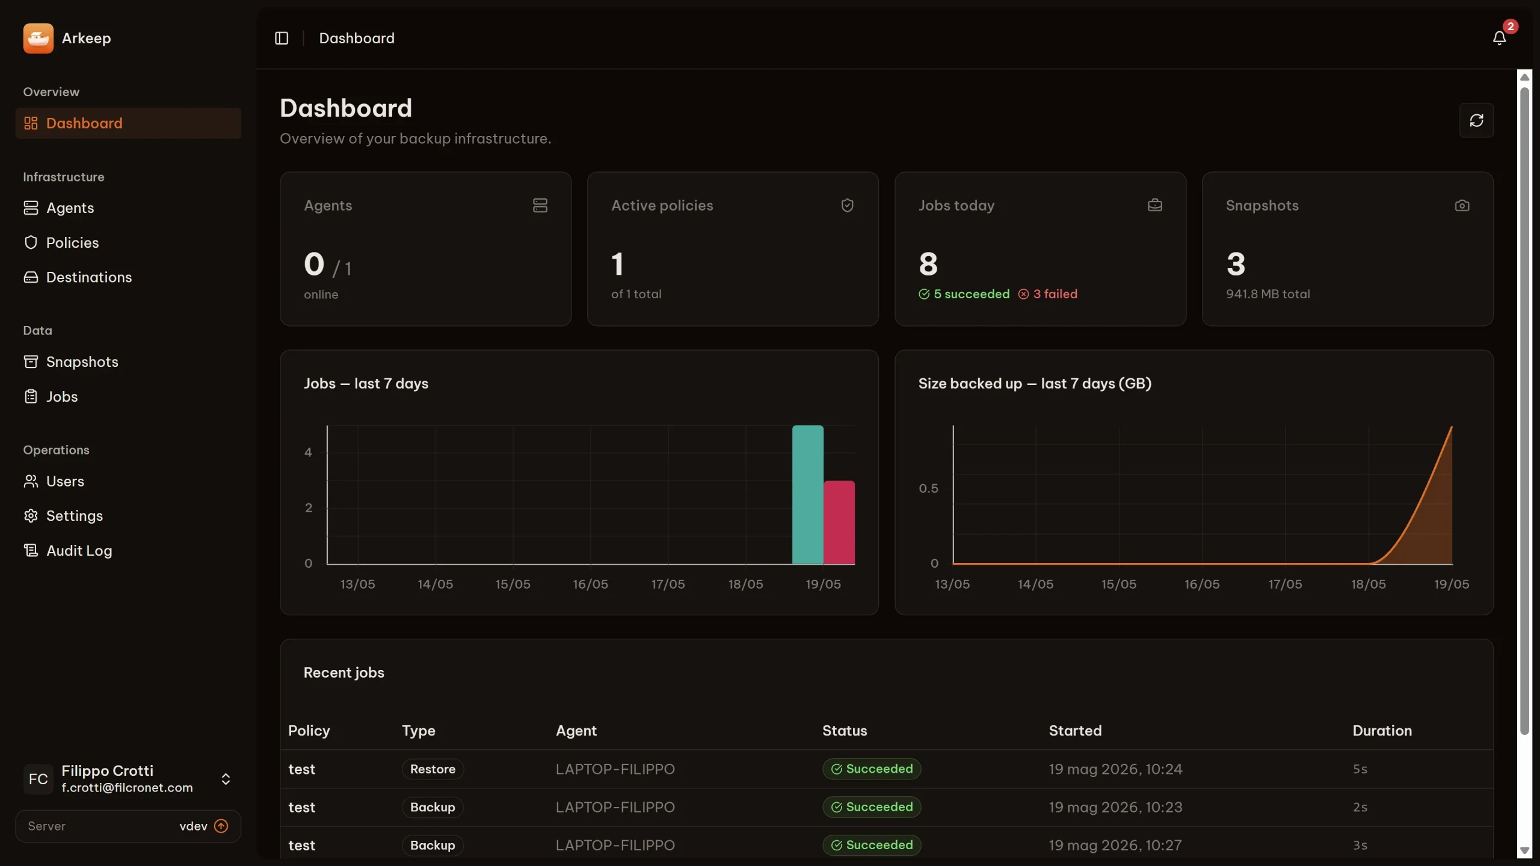Click the refresh dashboard icon

pos(1476,120)
